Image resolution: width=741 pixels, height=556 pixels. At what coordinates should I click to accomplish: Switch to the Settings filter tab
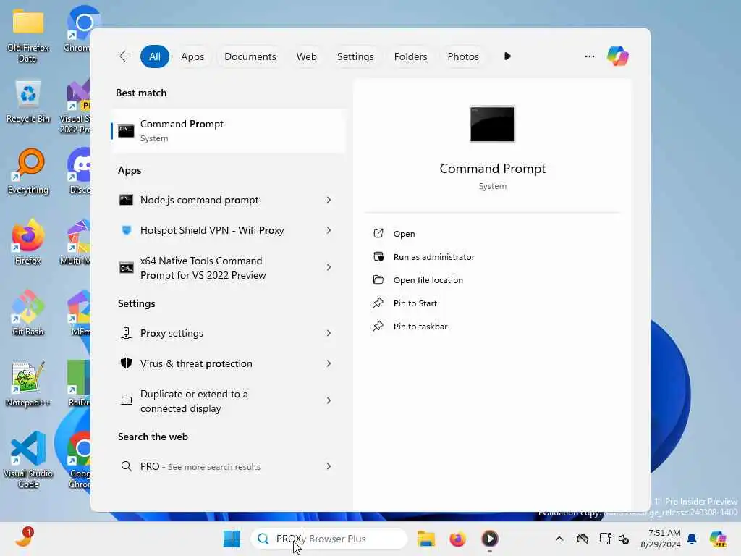click(355, 56)
